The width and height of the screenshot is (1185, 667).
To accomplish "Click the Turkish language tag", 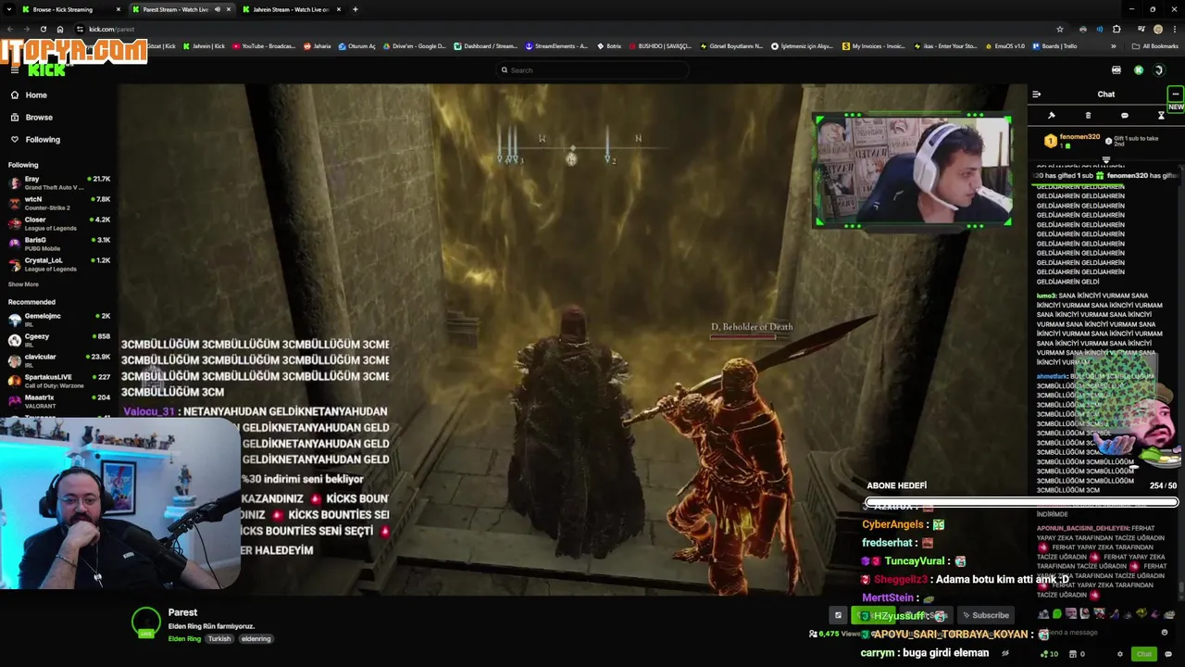I will (x=219, y=639).
